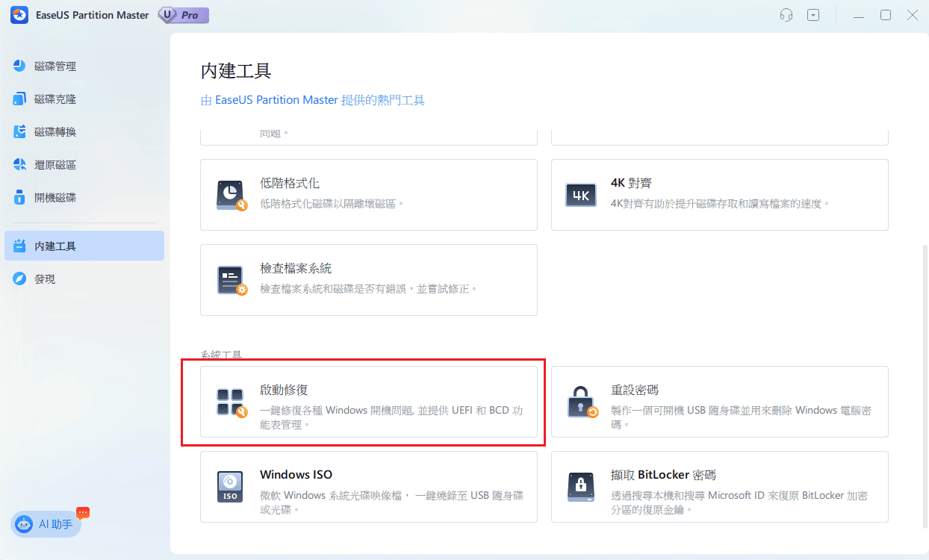Go to Disk Convert (磁碟轉換) section
929x560 pixels.
click(x=55, y=132)
